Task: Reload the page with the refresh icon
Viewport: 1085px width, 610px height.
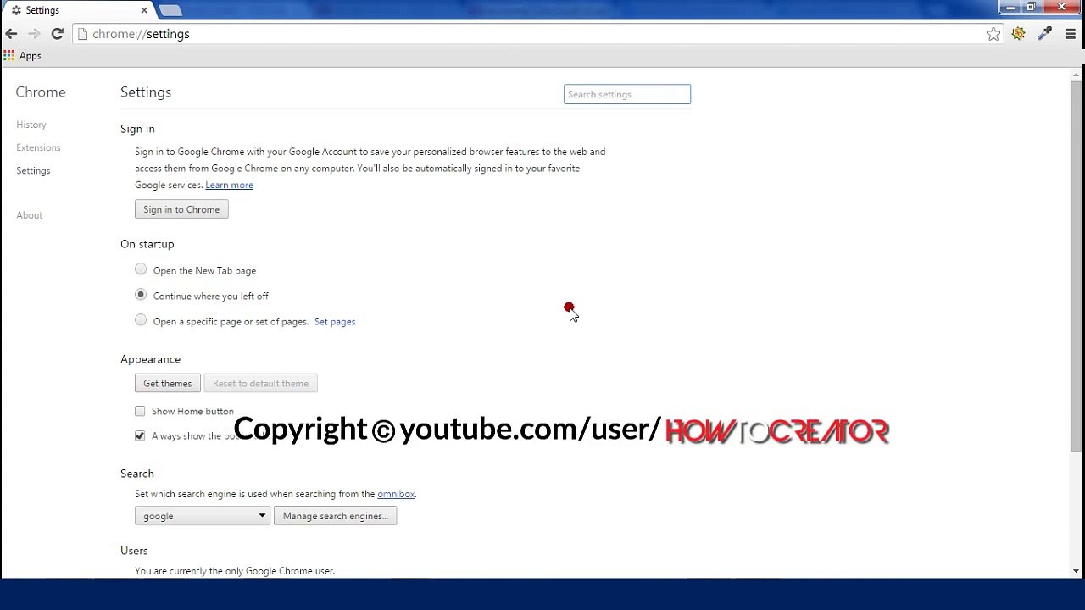Action: (x=58, y=34)
